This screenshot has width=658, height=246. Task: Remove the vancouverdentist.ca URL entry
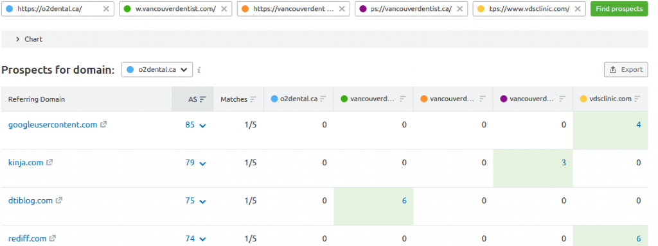tap(460, 9)
